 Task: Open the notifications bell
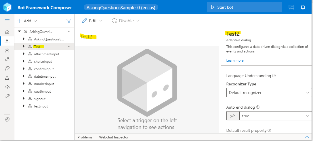point(303,7)
